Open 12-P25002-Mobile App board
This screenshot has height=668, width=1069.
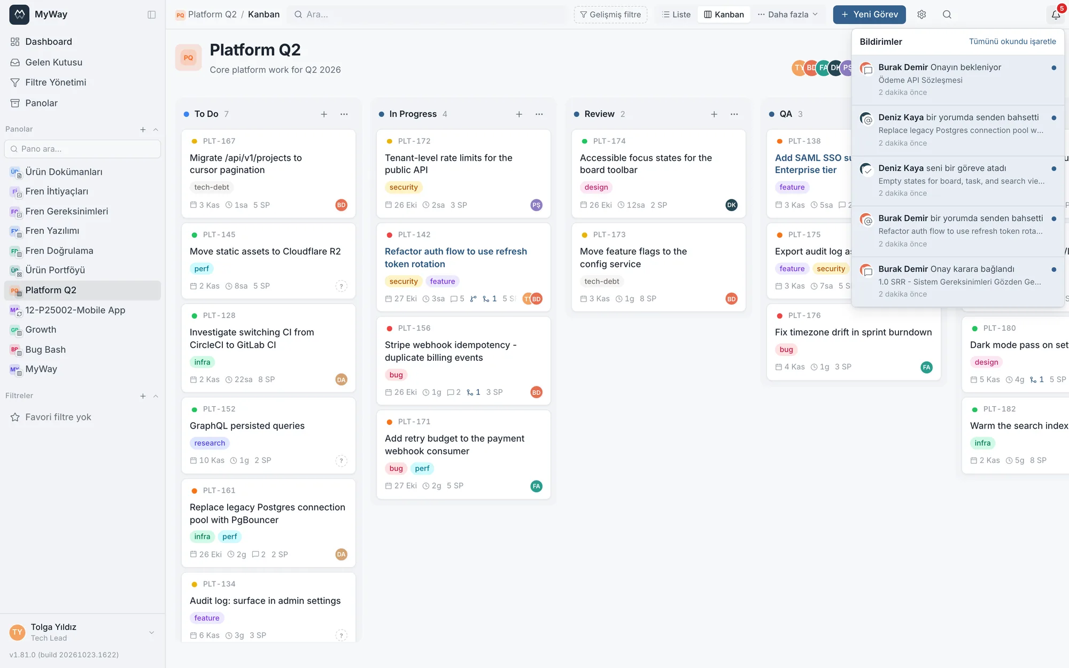[x=83, y=310]
